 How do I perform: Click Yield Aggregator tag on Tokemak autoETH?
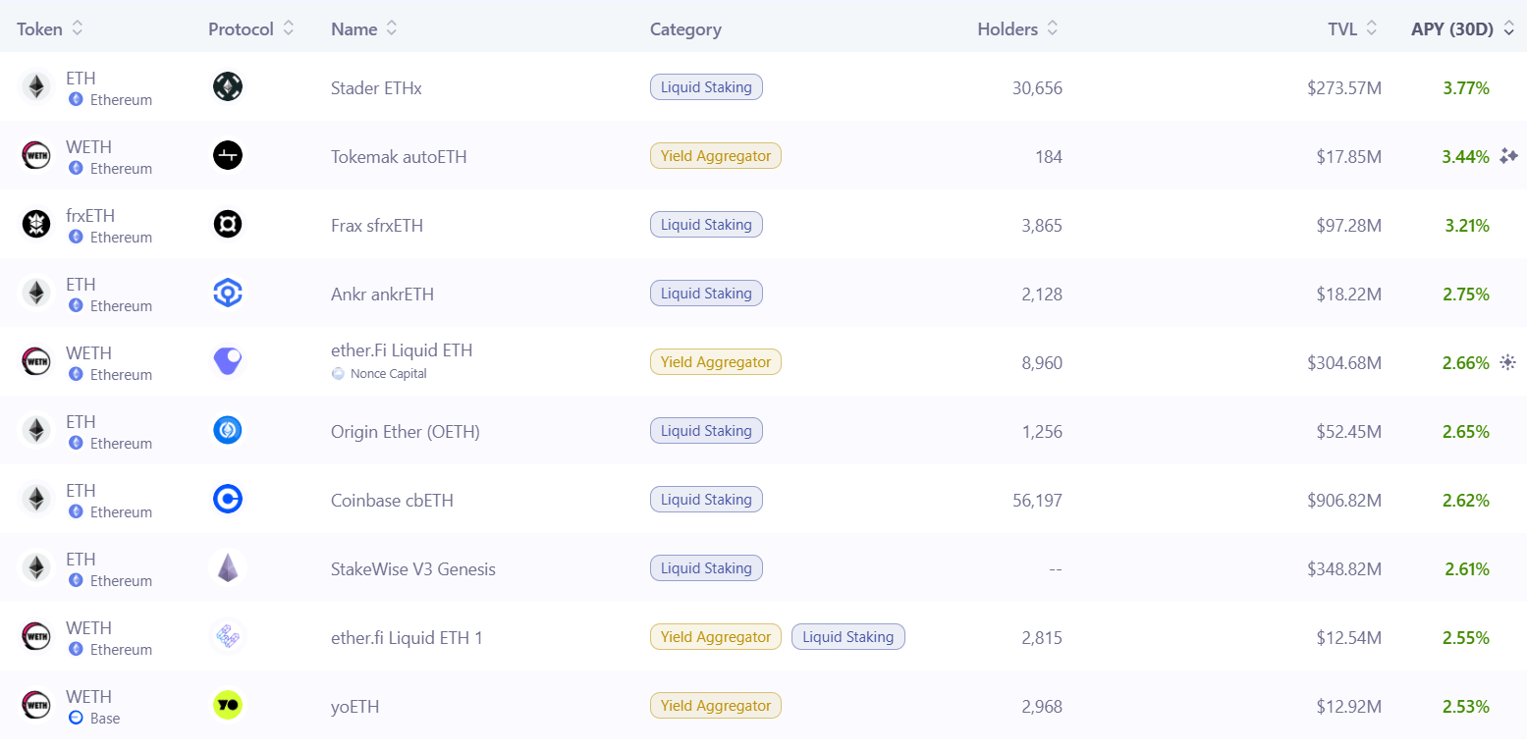pos(716,156)
